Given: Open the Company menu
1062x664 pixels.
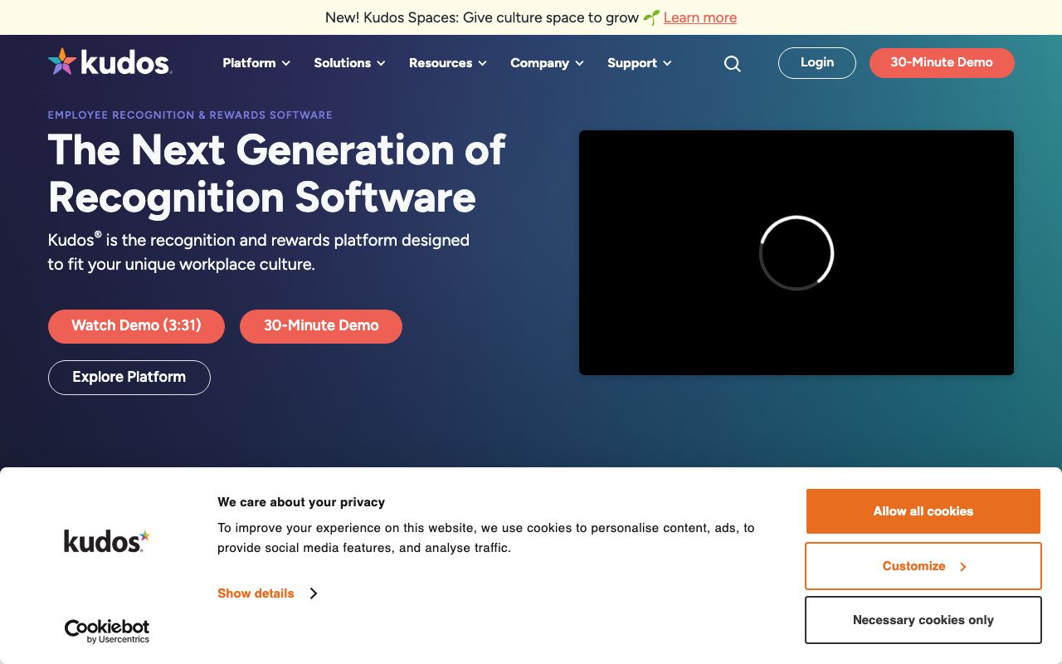Looking at the screenshot, I should click(546, 63).
